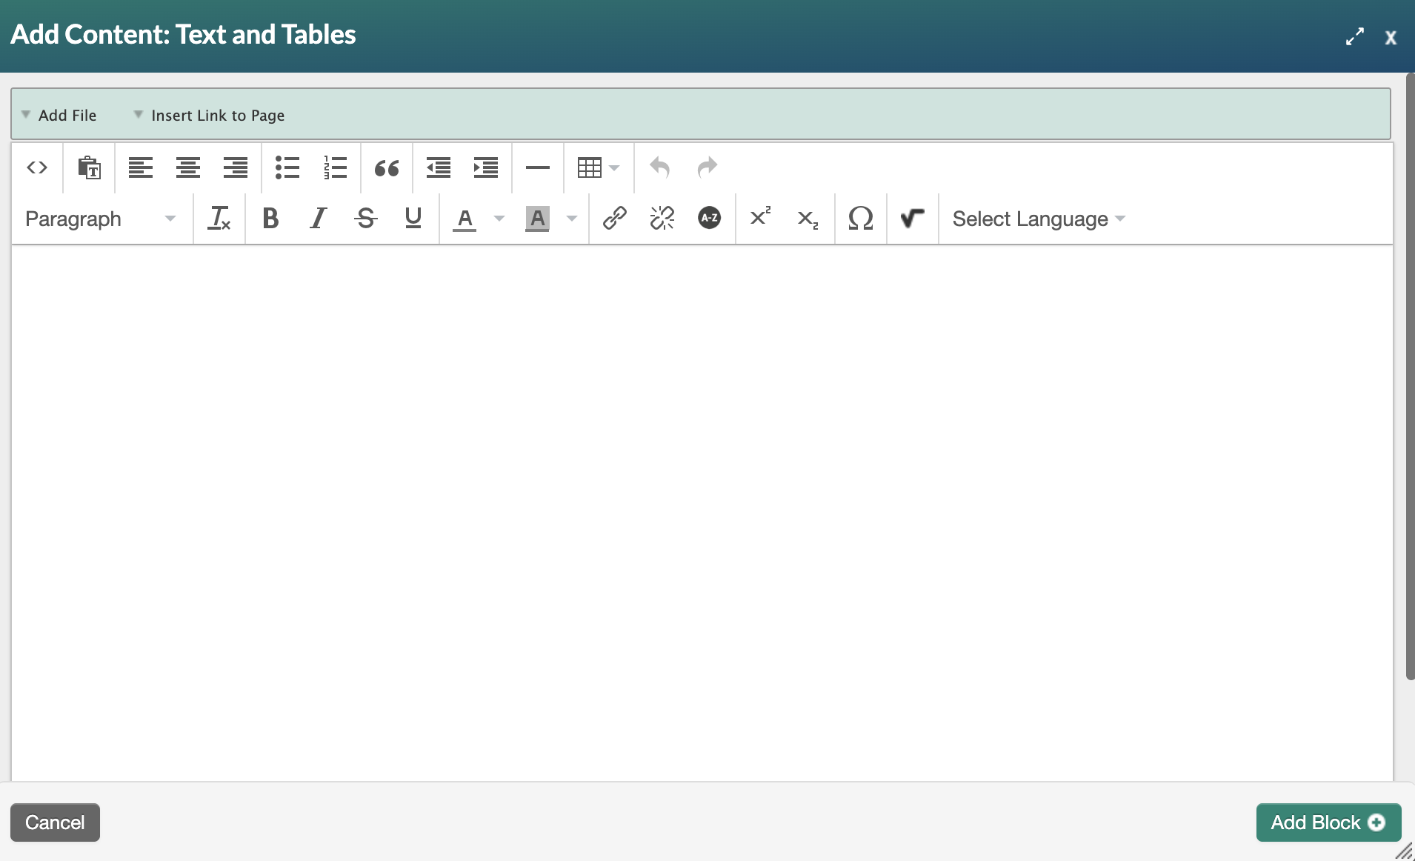Click the dialog vertical scrollbar
1415x861 pixels.
coord(1410,376)
